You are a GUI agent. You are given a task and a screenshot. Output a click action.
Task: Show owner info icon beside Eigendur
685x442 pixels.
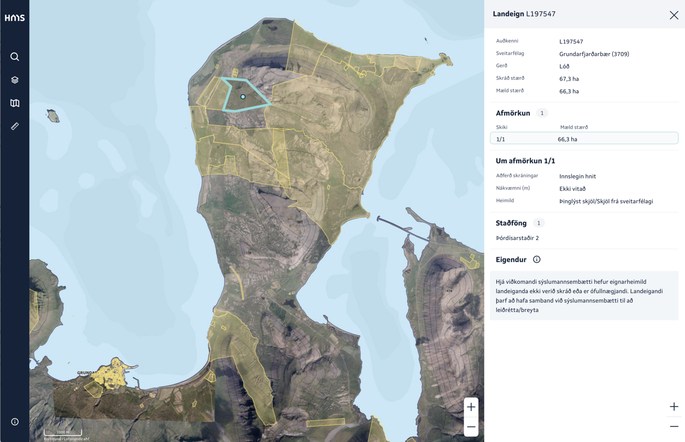536,259
